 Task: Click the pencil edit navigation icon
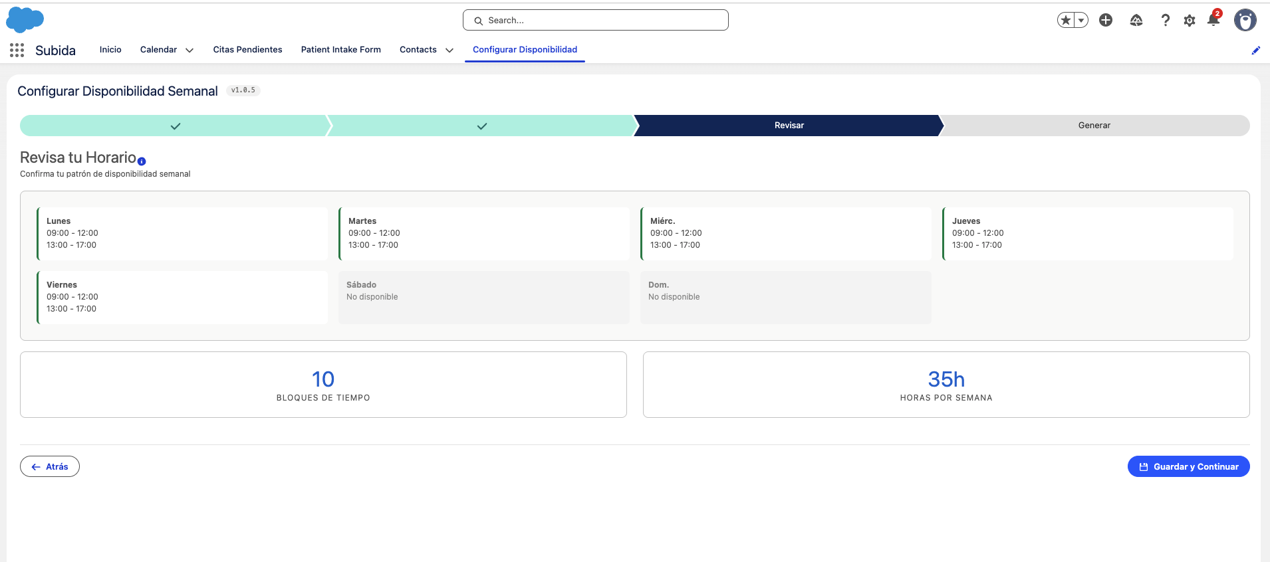pos(1256,50)
